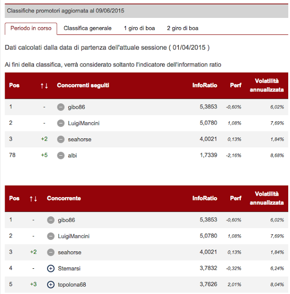Click minus icon beside LuigiMancini in followed table
Viewport: 290px width, 294px height.
pos(61,123)
